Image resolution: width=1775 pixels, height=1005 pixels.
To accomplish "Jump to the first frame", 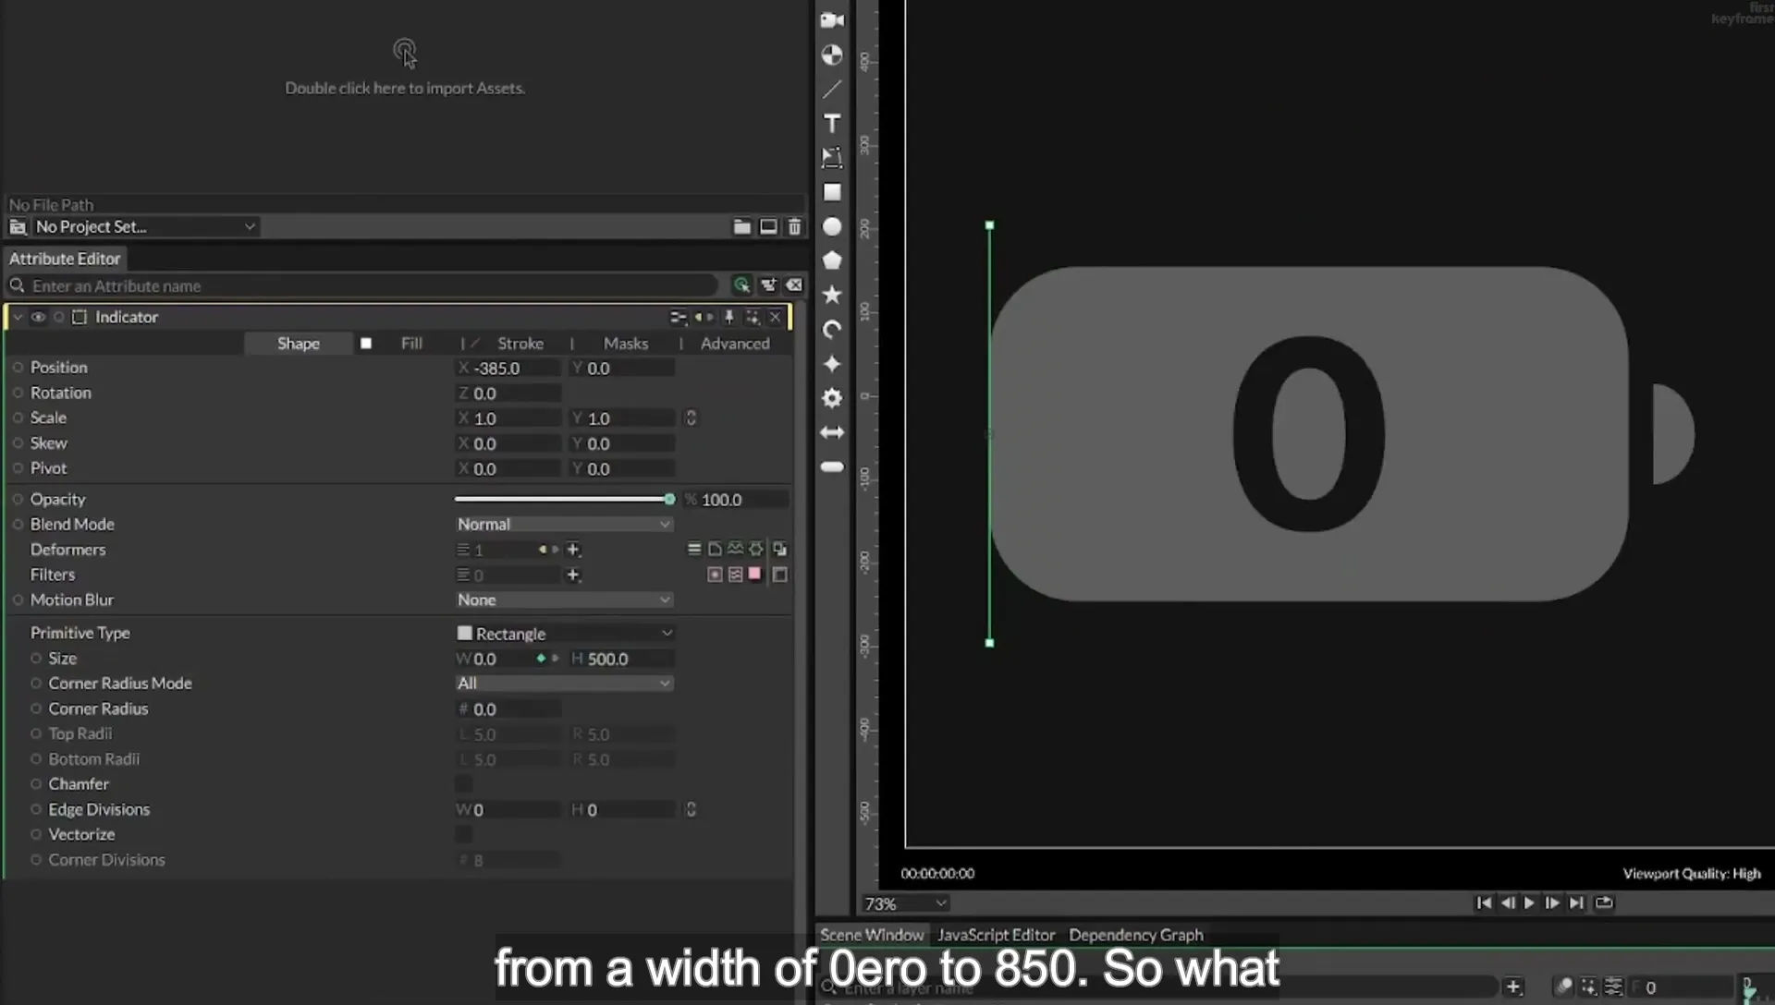I will click(1483, 902).
